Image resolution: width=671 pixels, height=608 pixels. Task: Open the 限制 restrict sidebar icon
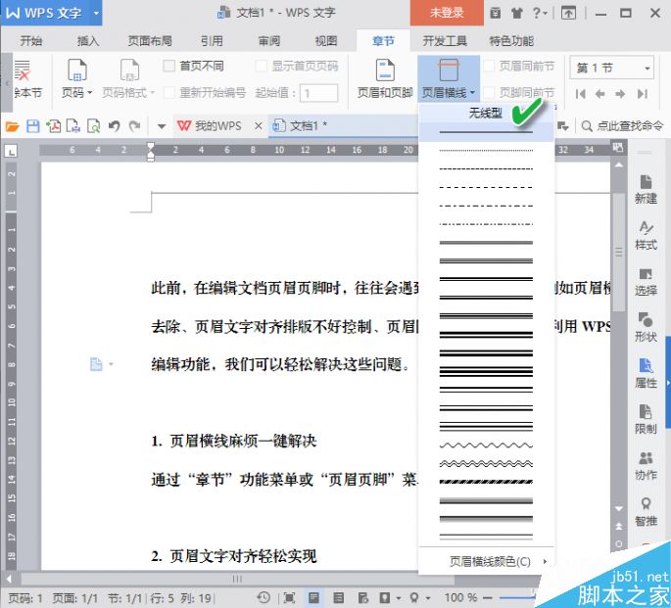(x=646, y=419)
